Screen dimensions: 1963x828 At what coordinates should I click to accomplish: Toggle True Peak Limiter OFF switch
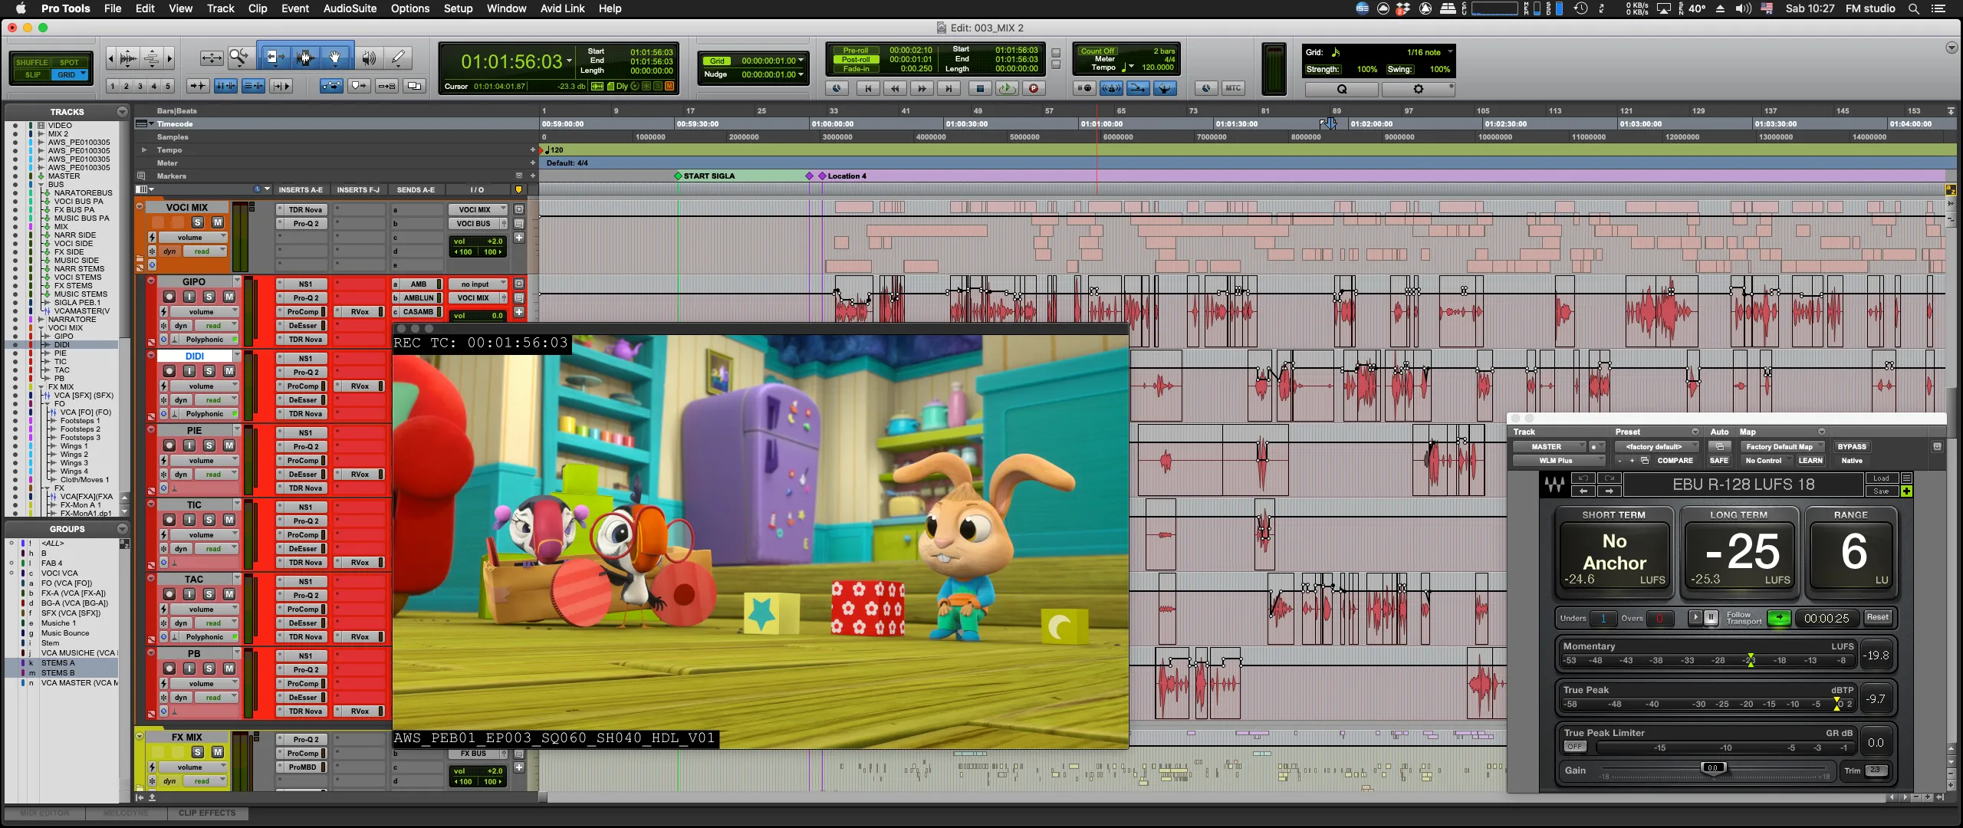coord(1574,746)
